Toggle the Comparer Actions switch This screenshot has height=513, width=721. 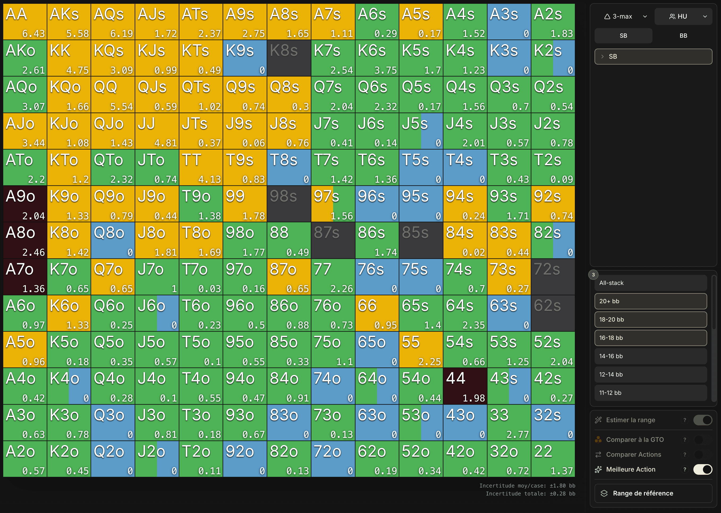[x=703, y=455]
